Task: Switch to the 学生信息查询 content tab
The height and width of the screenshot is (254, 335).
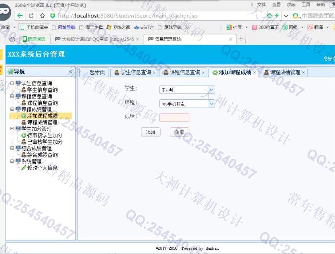Action: pyautogui.click(x=134, y=72)
